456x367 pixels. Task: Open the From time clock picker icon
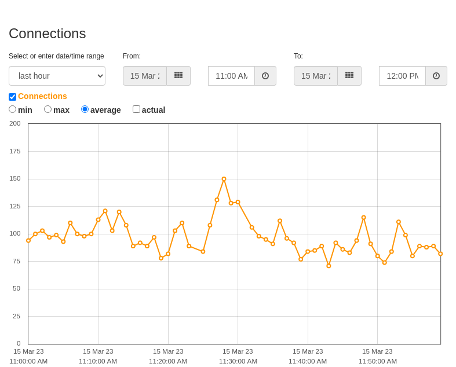[265, 76]
